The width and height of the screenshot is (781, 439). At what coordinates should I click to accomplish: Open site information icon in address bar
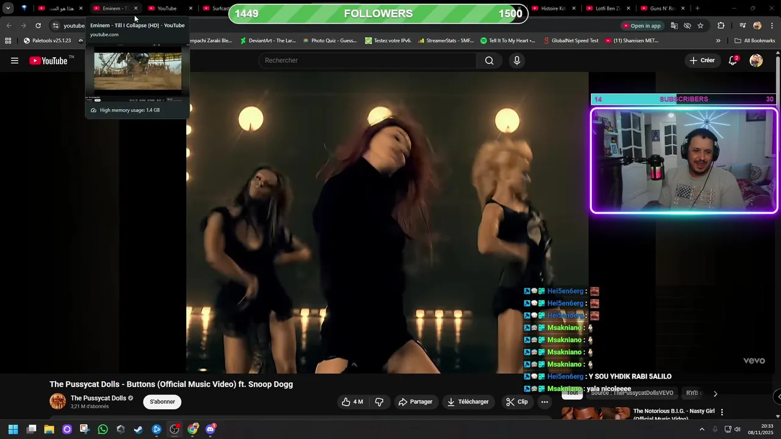click(56, 26)
